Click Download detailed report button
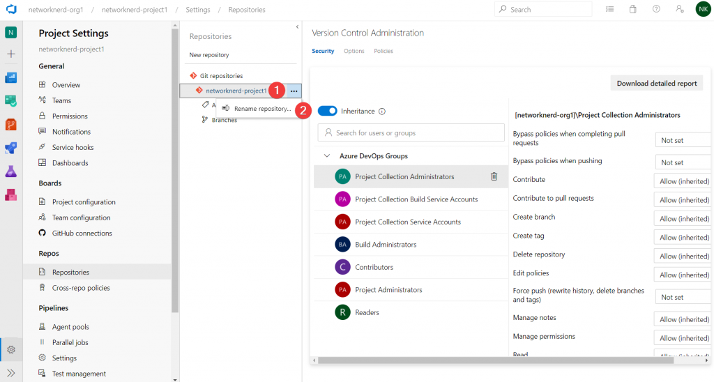This screenshot has width=714, height=382. click(657, 84)
